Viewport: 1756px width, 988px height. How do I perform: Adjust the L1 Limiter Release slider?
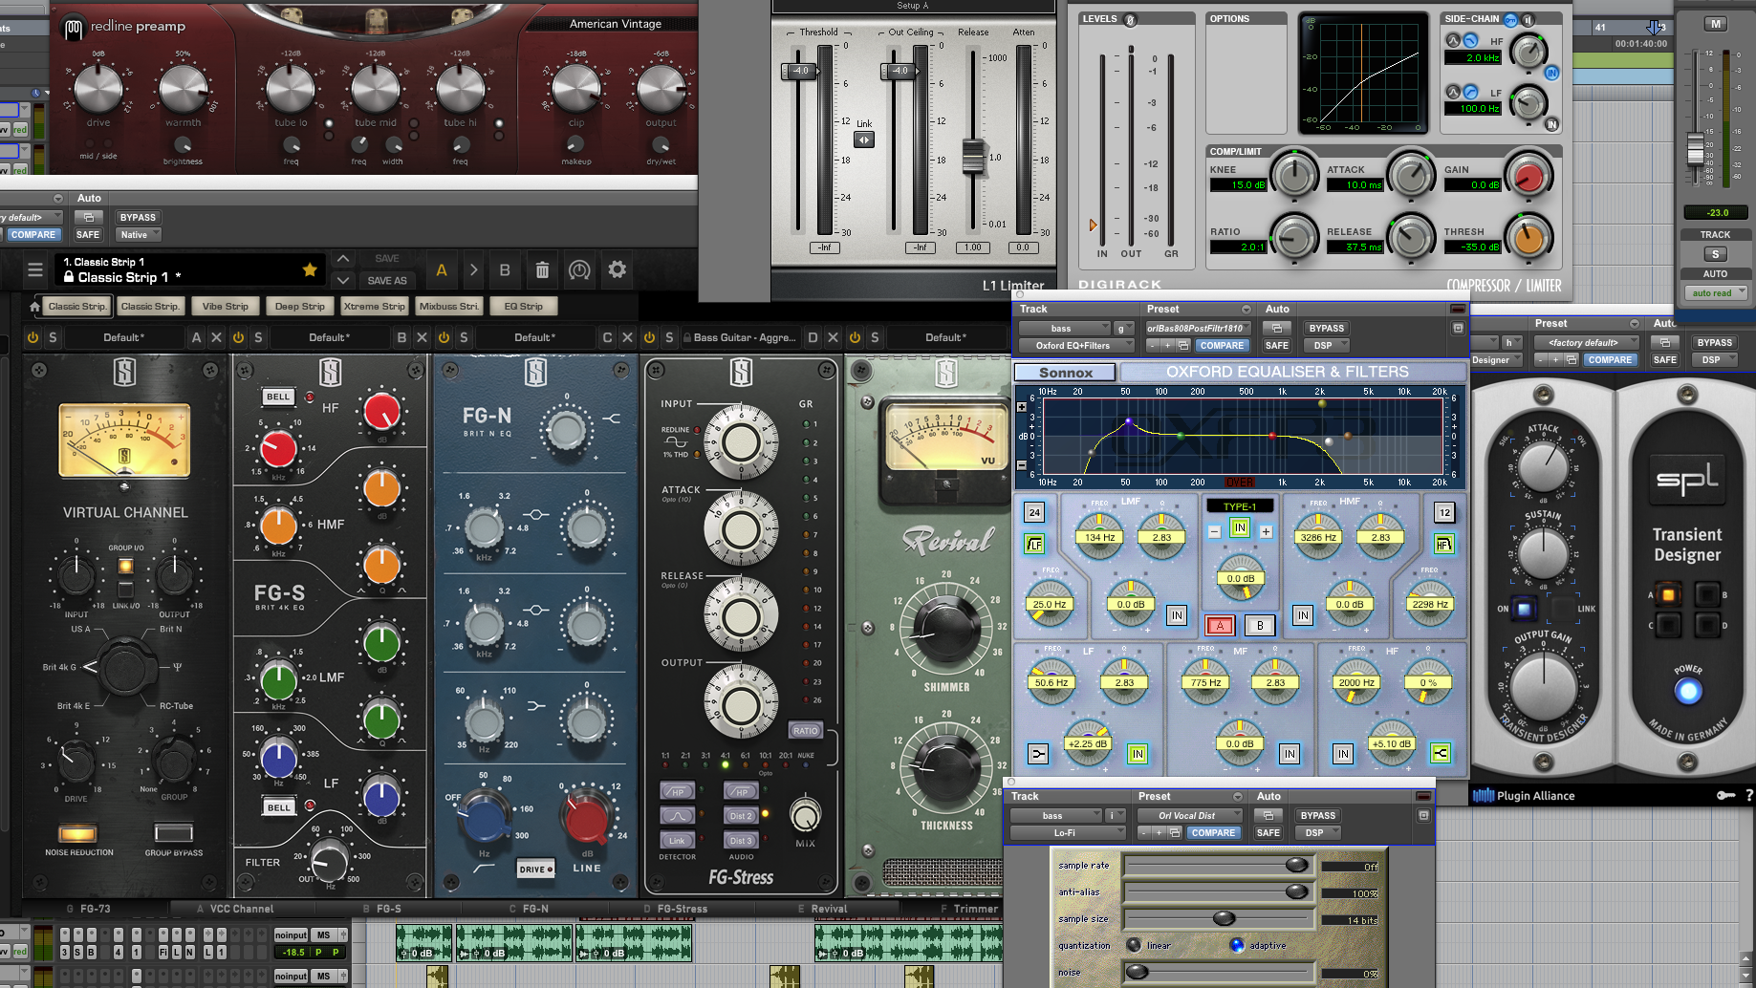point(973,156)
